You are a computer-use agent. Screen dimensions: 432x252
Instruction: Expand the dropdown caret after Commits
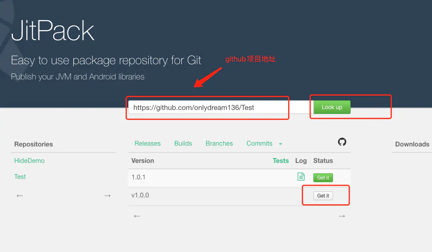[280, 144]
